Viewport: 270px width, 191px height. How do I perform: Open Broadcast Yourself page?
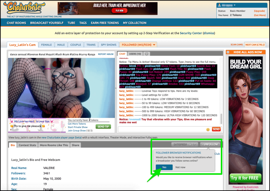[x=47, y=23]
